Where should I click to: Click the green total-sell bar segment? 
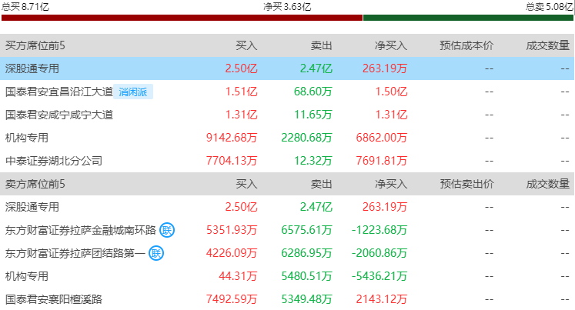coord(468,18)
